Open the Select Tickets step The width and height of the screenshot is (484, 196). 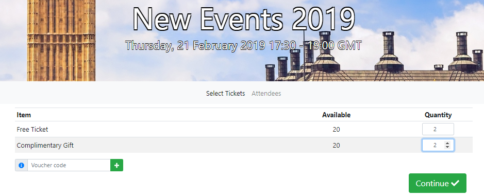(225, 94)
